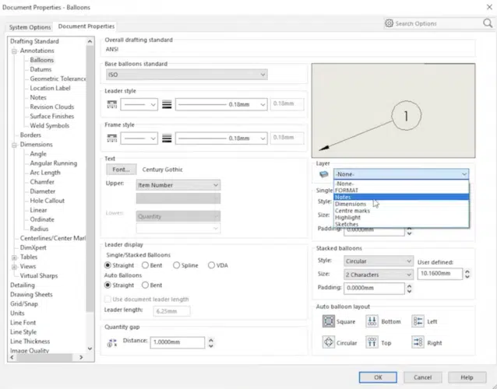
Task: Click the Quantity gap Distance field
Action: 177,342
